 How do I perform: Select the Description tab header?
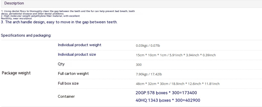(x=14, y=3)
